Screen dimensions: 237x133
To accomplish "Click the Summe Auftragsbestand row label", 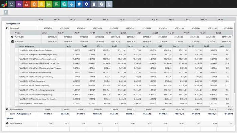I will tap(20, 114).
